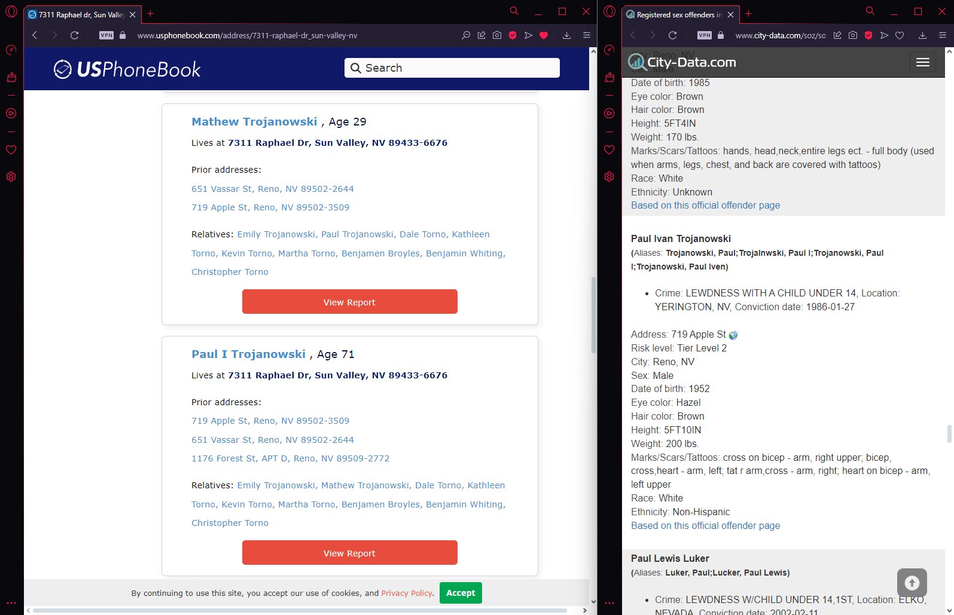The height and width of the screenshot is (615, 954).
Task: Open City-Data hamburger navigation menu
Action: point(922,62)
